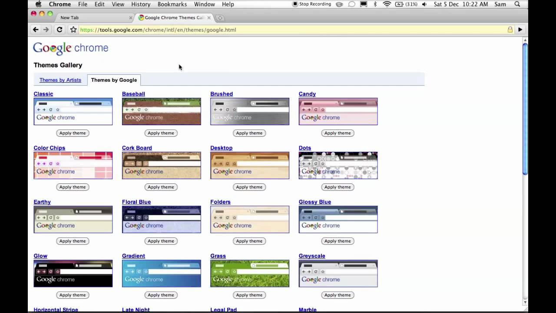Click the Bluetooth status icon
The height and width of the screenshot is (313, 556).
pos(375,4)
